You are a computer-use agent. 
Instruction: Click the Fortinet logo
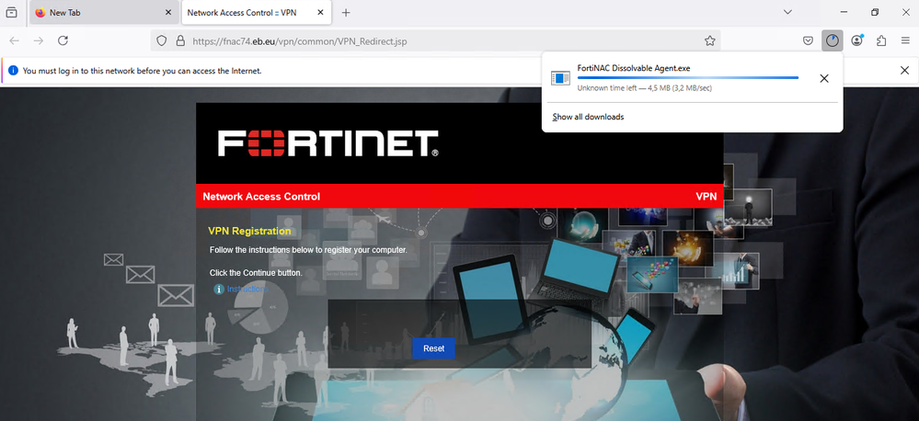328,143
